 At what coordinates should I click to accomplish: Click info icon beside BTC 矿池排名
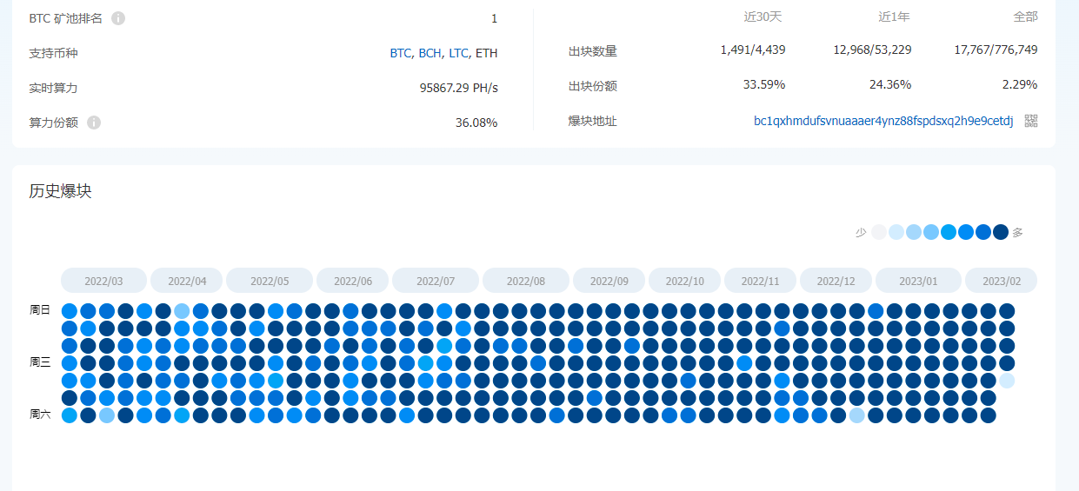click(x=118, y=18)
